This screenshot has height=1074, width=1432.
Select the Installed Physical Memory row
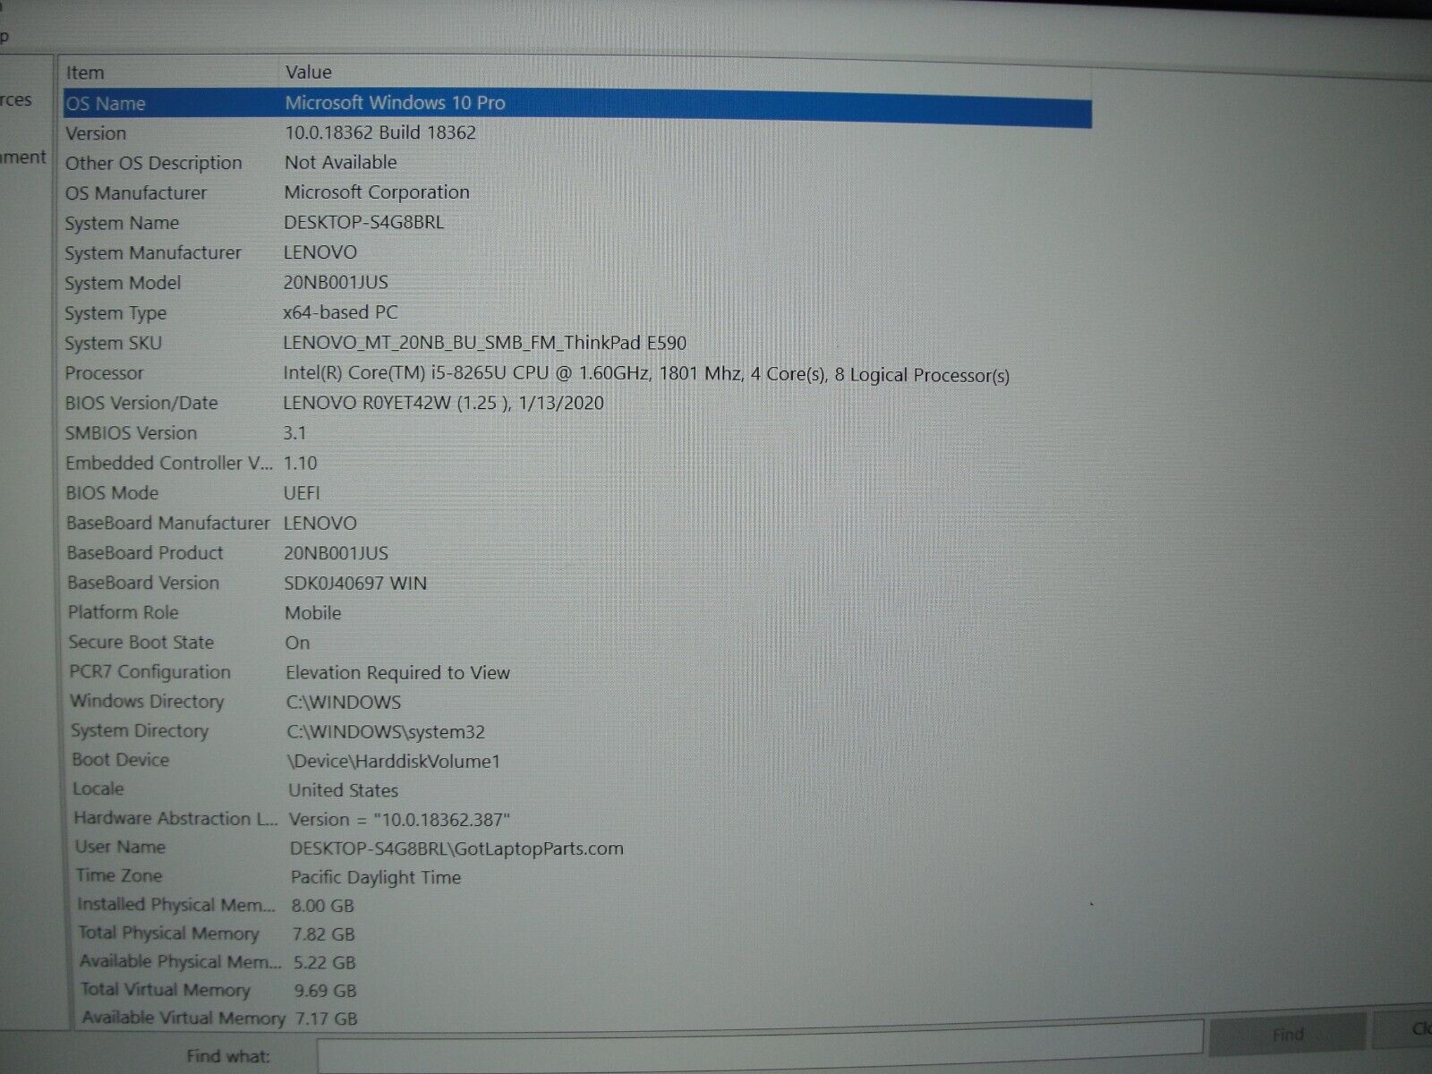577,905
